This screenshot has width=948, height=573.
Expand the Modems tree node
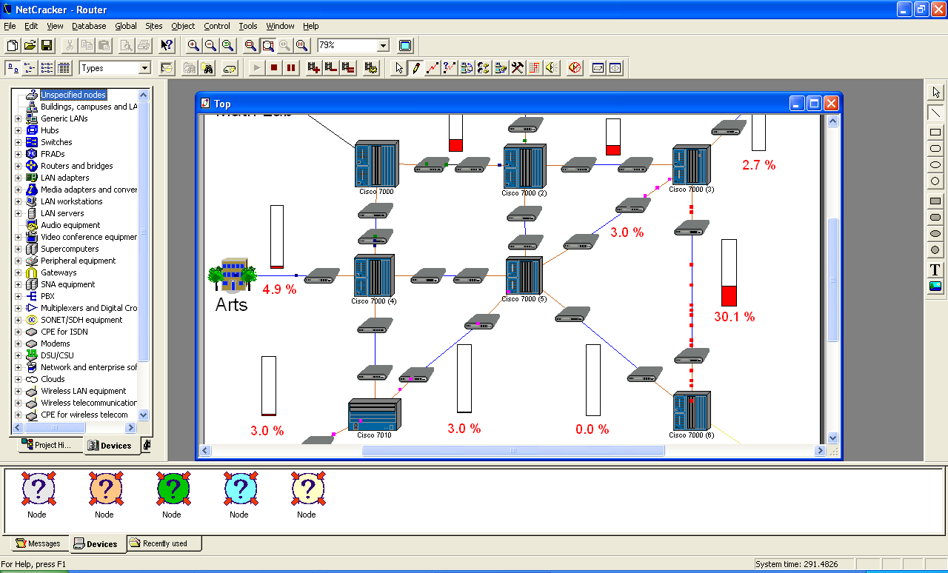19,344
